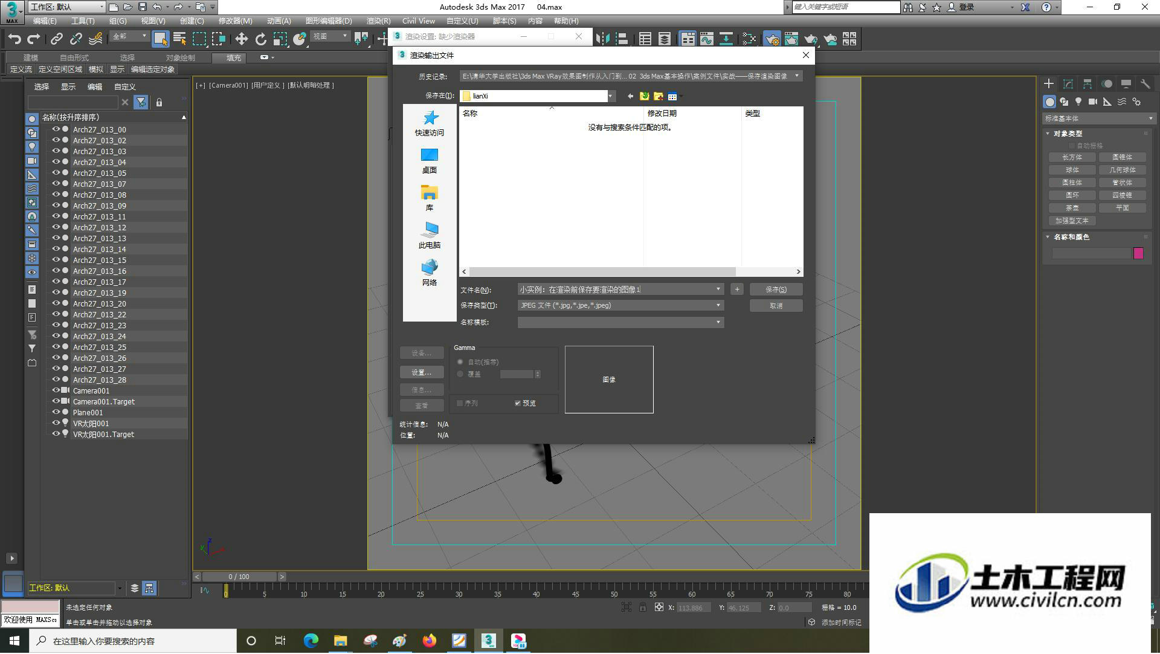Viewport: 1160px width, 654px height.
Task: Open the Create panel plus tab
Action: coord(1049,84)
